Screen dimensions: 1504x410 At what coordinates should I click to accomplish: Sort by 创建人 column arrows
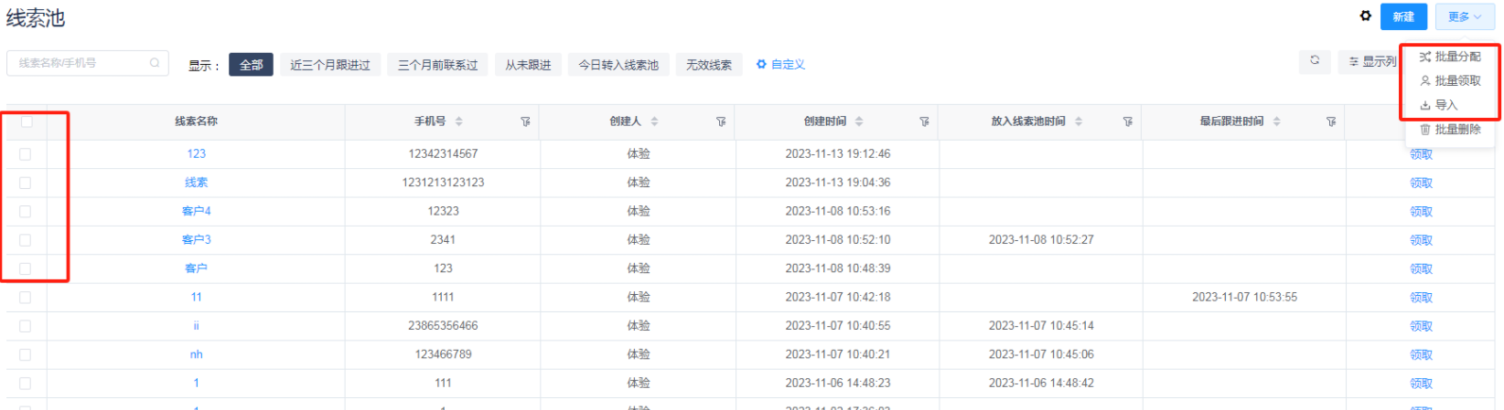(x=654, y=121)
